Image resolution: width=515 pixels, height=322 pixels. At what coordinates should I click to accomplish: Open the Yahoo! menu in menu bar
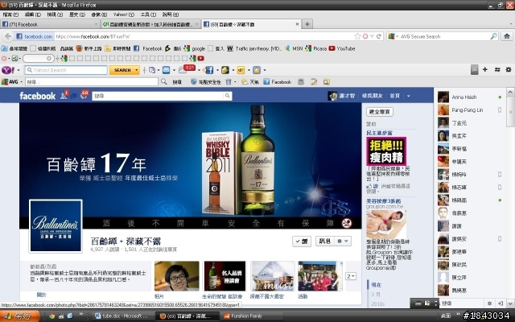coord(124,14)
